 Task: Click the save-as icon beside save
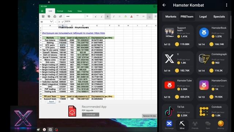[x=49, y=16]
